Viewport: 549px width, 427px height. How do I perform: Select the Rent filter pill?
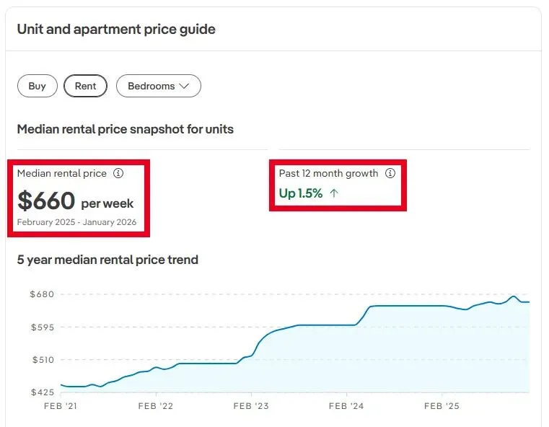[x=85, y=86]
